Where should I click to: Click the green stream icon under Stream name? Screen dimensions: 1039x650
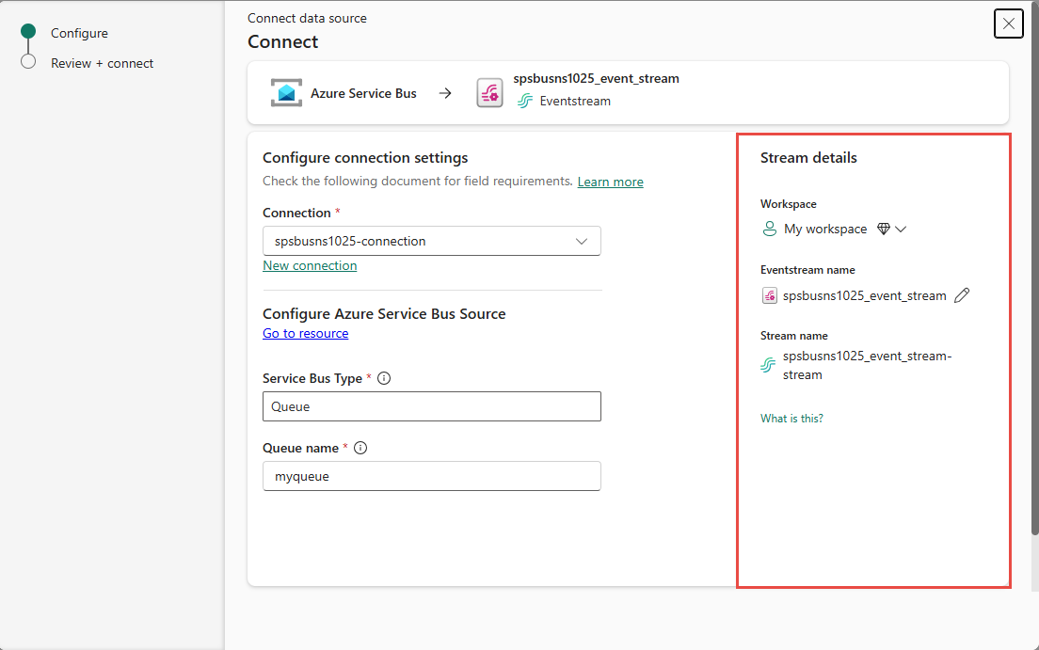click(x=767, y=364)
